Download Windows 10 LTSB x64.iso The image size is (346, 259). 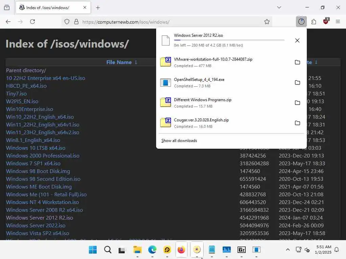(36, 148)
